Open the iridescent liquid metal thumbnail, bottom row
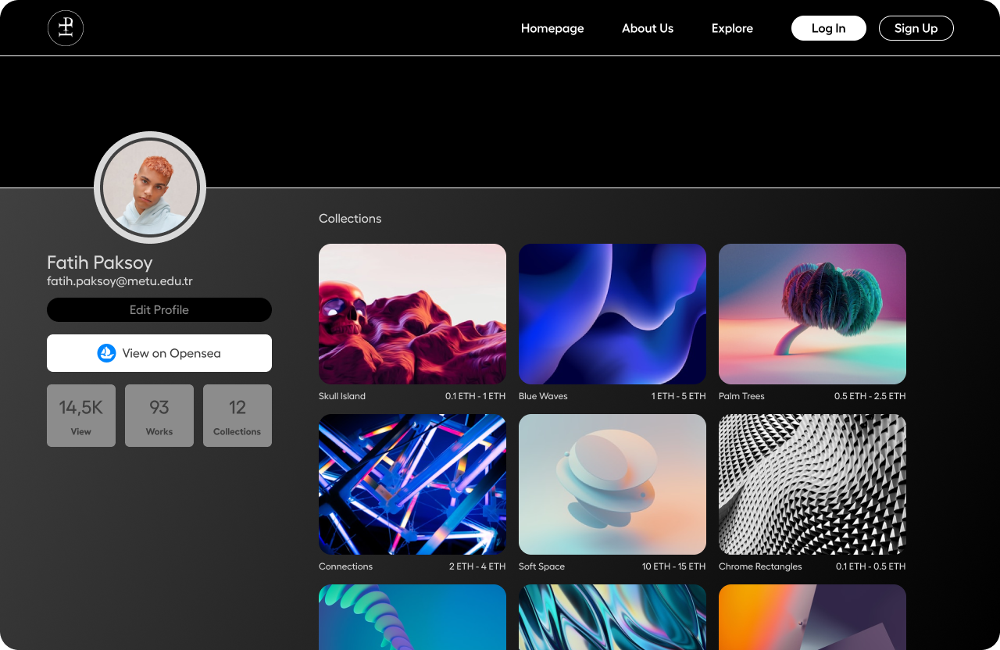 pos(612,617)
